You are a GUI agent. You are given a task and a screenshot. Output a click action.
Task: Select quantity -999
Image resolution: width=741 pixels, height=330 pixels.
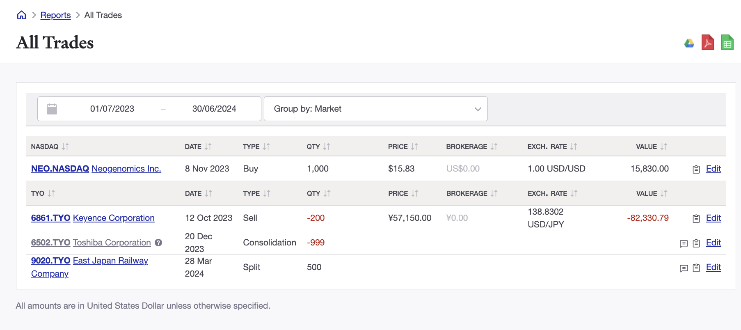[x=316, y=243]
